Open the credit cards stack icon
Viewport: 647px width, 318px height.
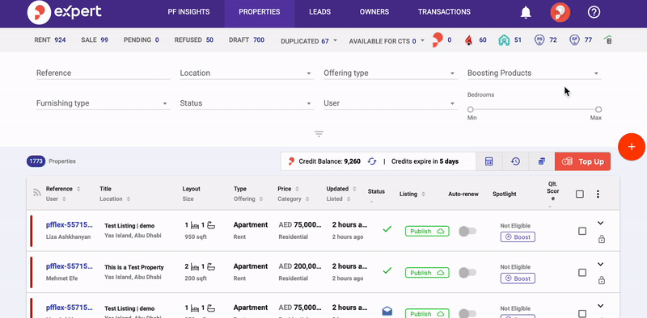(542, 161)
